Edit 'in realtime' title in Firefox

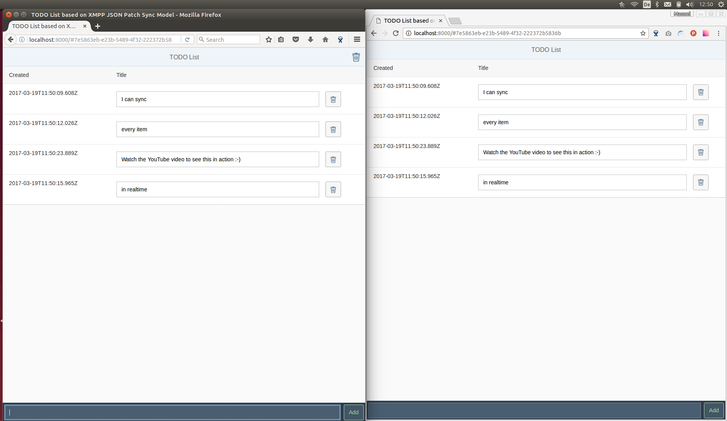[218, 189]
